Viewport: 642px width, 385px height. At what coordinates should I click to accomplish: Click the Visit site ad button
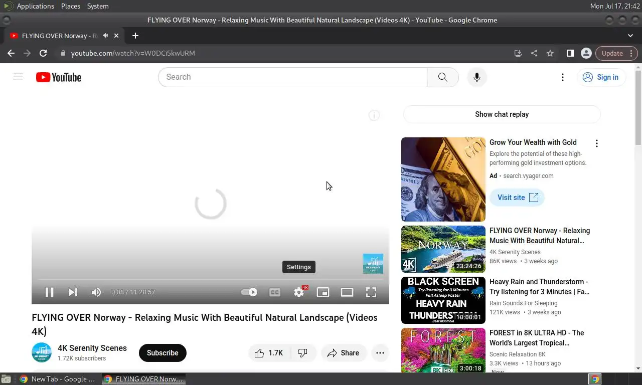(x=517, y=198)
